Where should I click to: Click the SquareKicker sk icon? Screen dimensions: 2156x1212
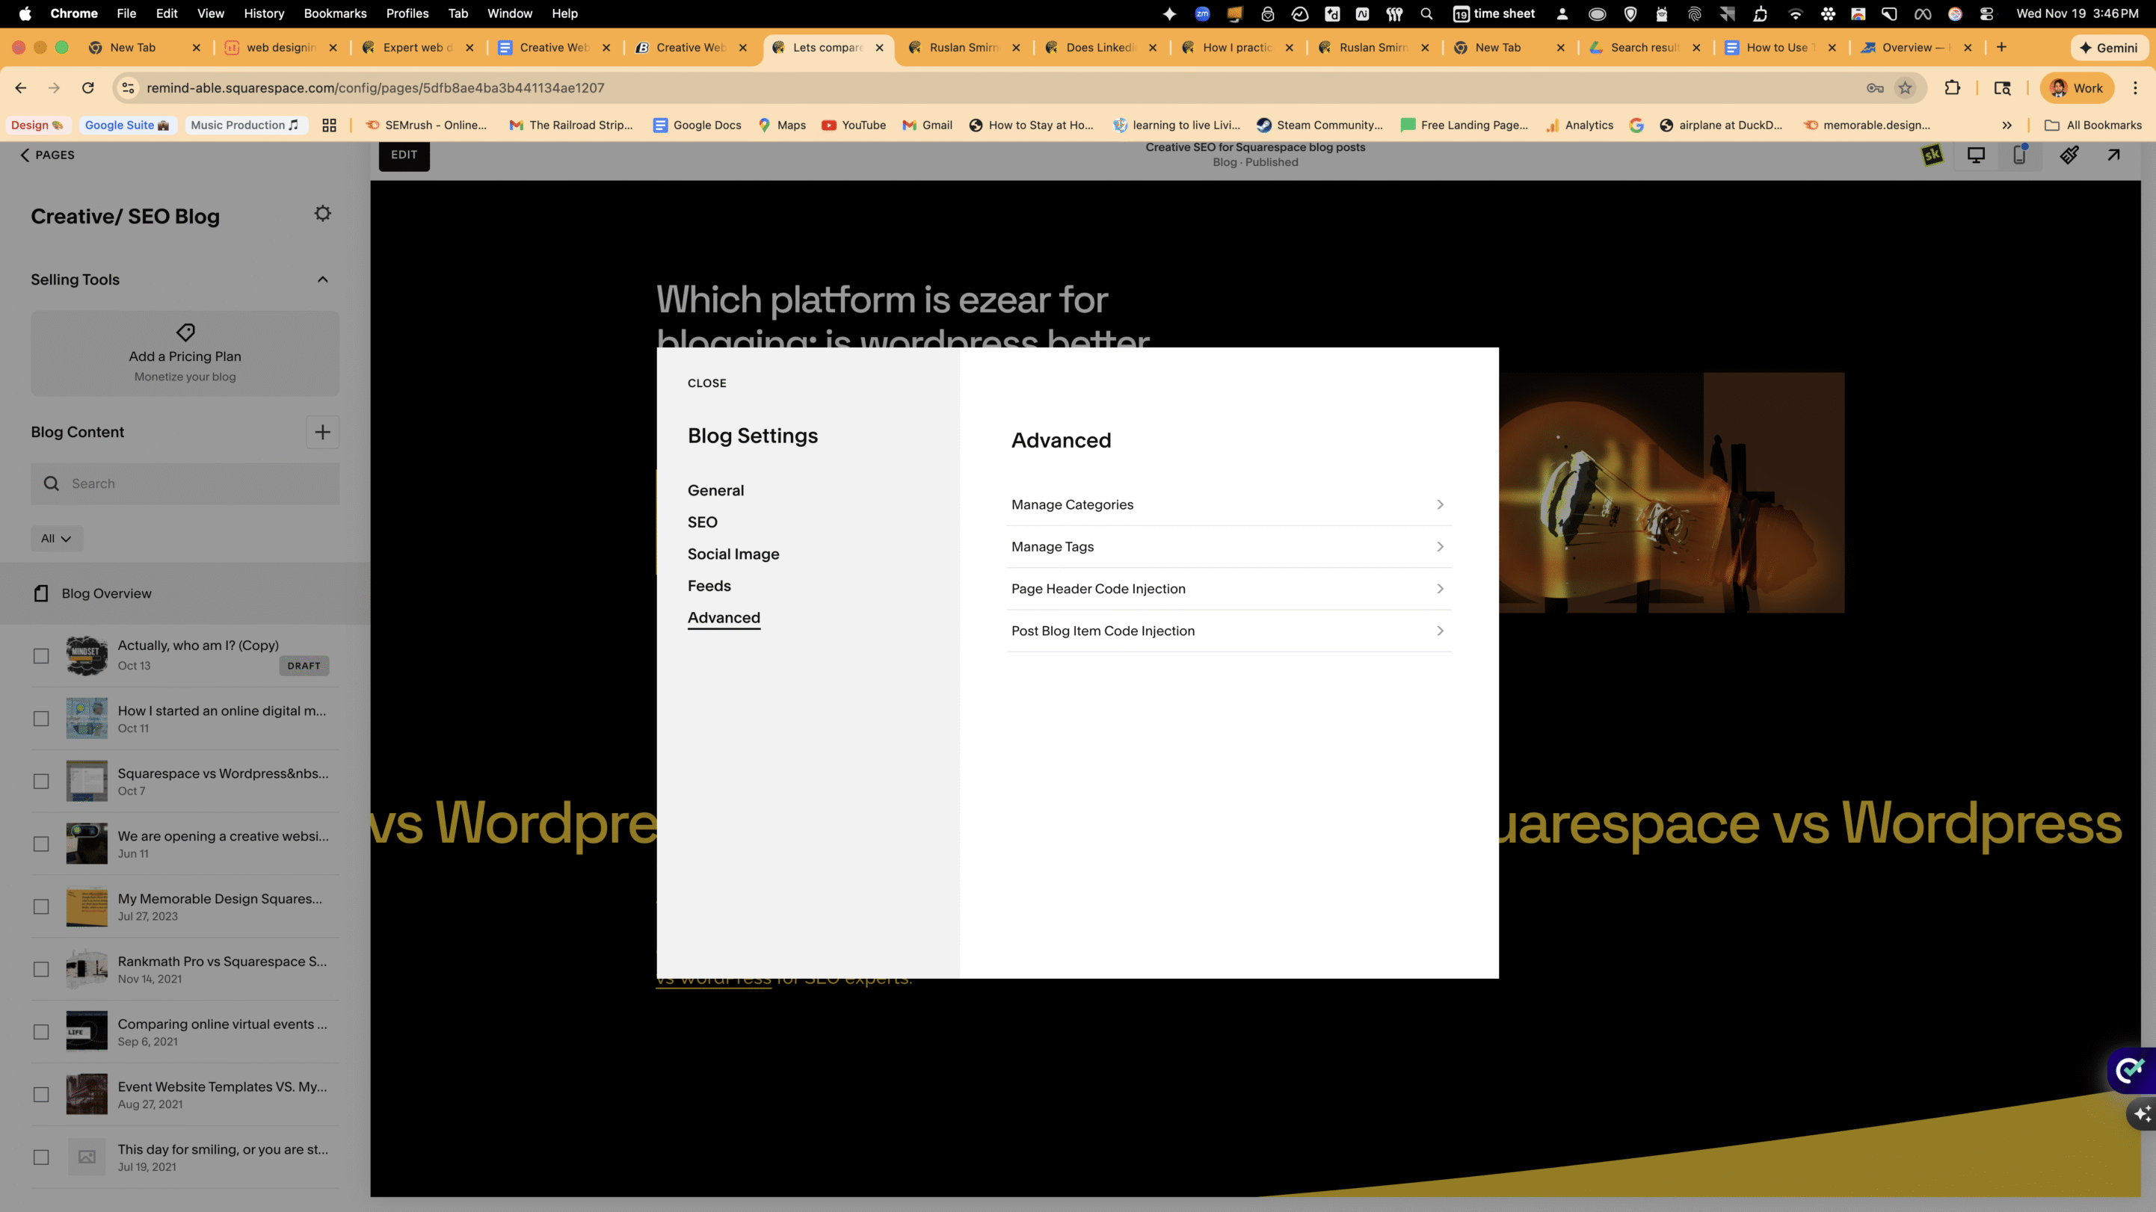point(1933,155)
